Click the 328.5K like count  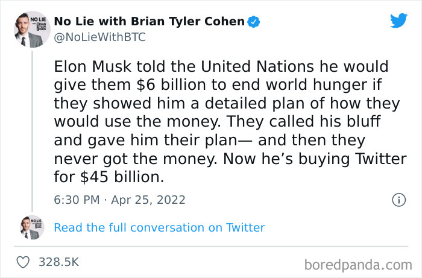pyautogui.click(x=58, y=262)
